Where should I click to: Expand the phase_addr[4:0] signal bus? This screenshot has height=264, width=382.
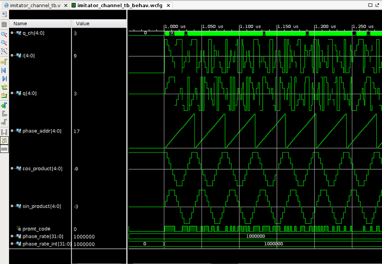coord(12,131)
